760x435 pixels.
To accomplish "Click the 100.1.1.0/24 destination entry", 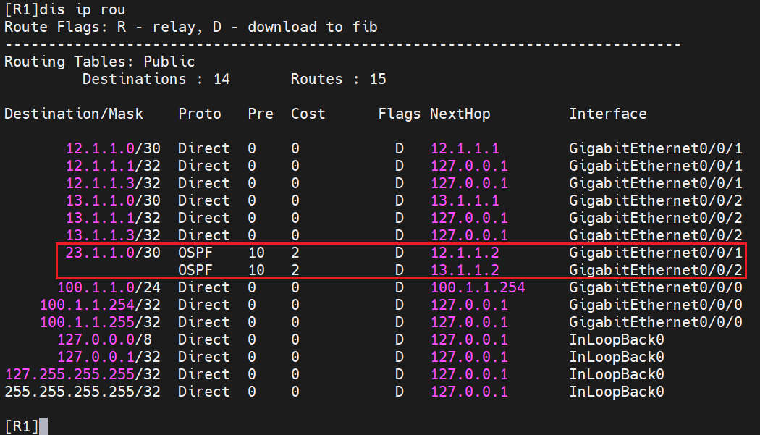I will (109, 287).
